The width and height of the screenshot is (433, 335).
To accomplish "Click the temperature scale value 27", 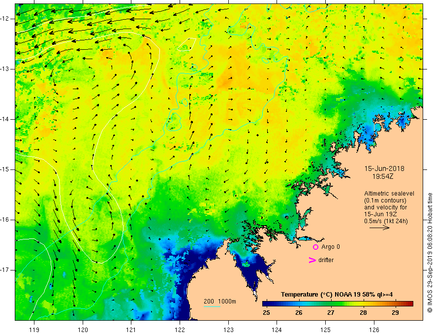I will coord(331,313).
